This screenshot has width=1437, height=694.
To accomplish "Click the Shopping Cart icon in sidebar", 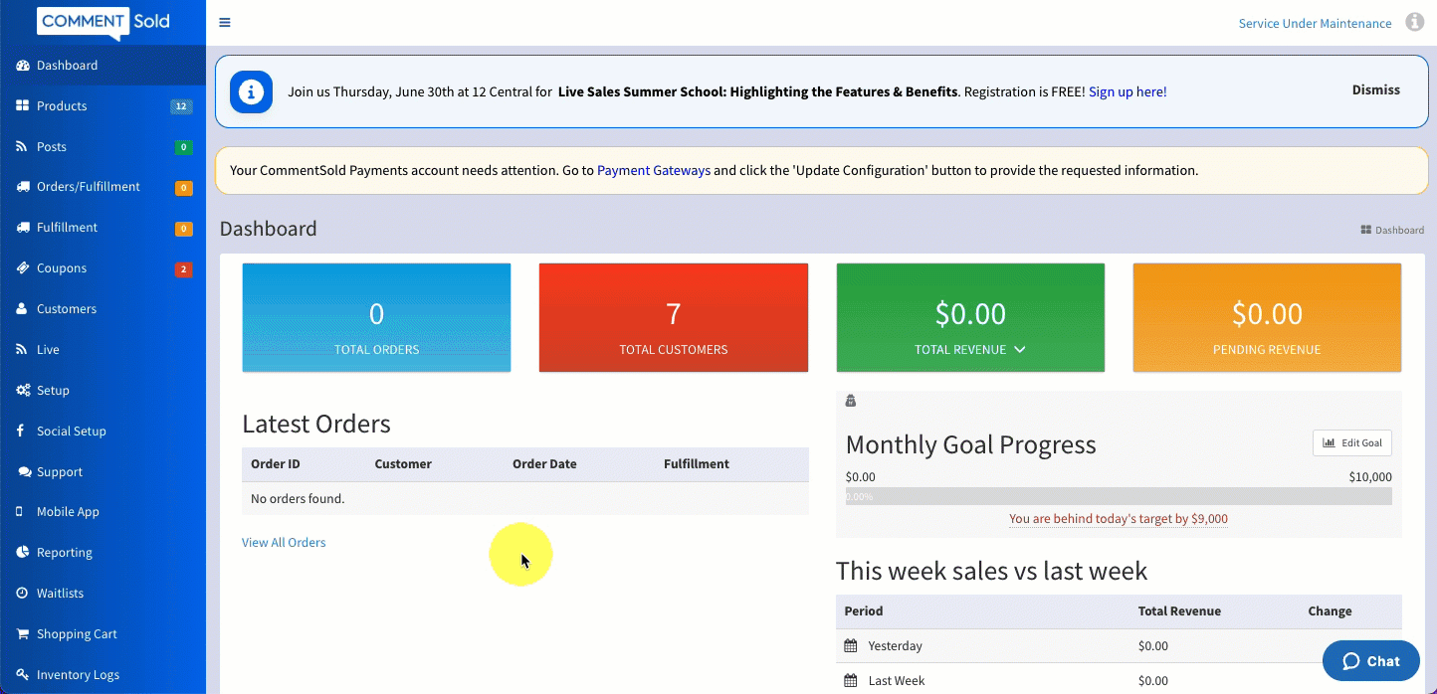I will (22, 634).
